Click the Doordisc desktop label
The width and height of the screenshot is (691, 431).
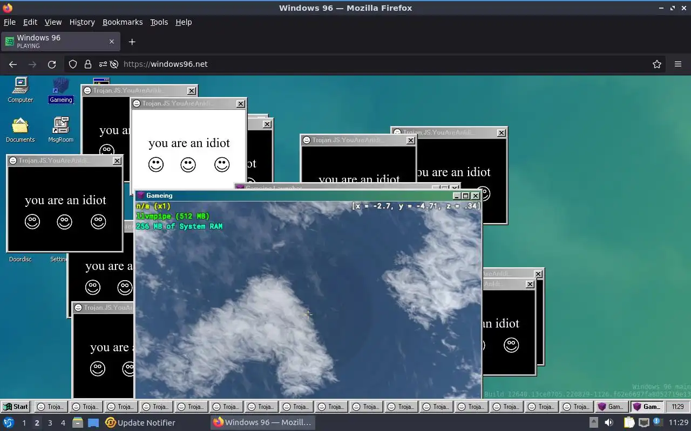(21, 259)
